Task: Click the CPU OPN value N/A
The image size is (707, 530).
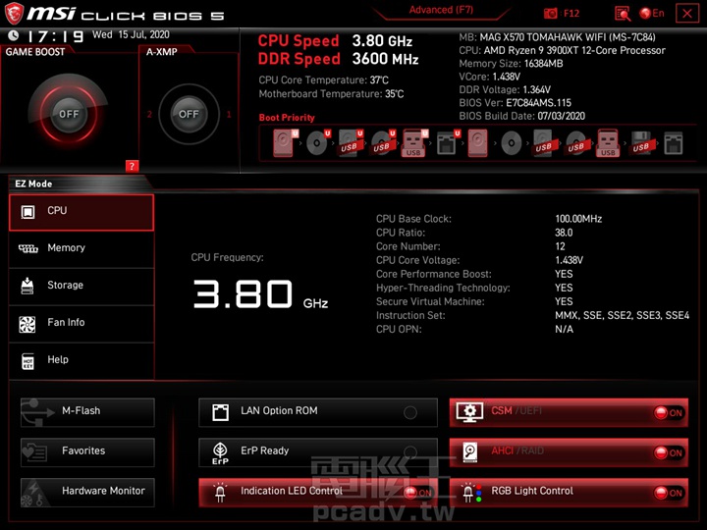Action: point(564,330)
